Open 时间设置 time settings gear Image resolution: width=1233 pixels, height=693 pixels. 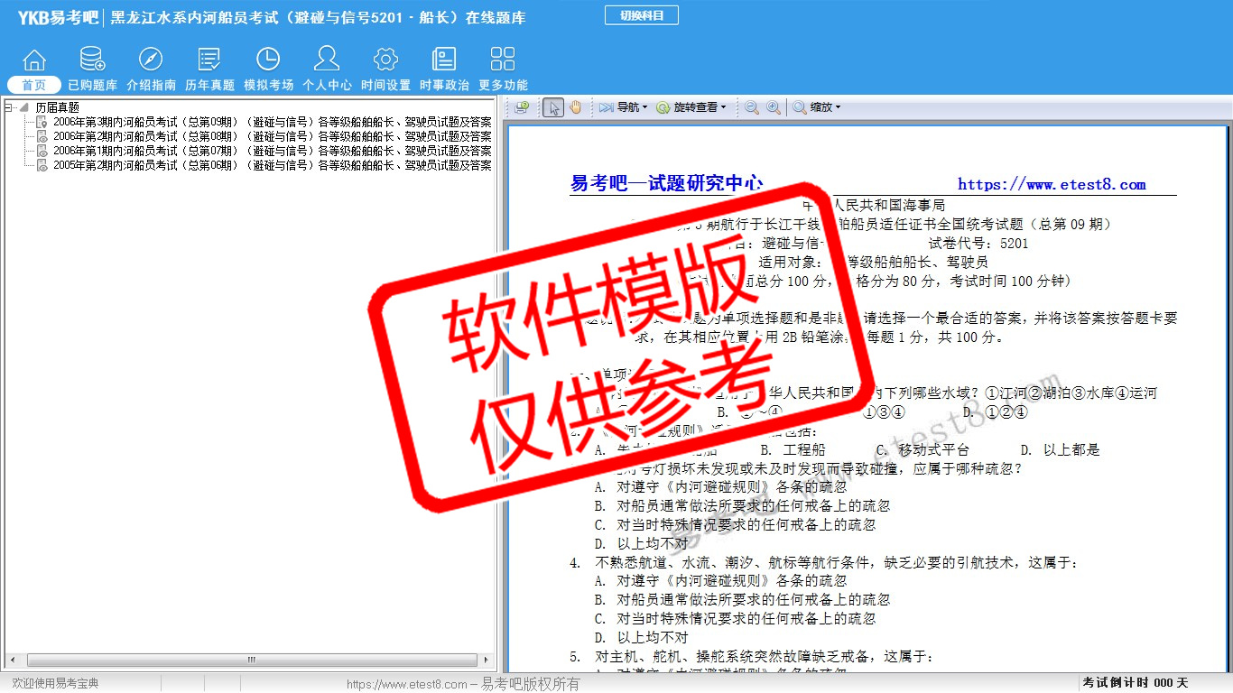(385, 69)
